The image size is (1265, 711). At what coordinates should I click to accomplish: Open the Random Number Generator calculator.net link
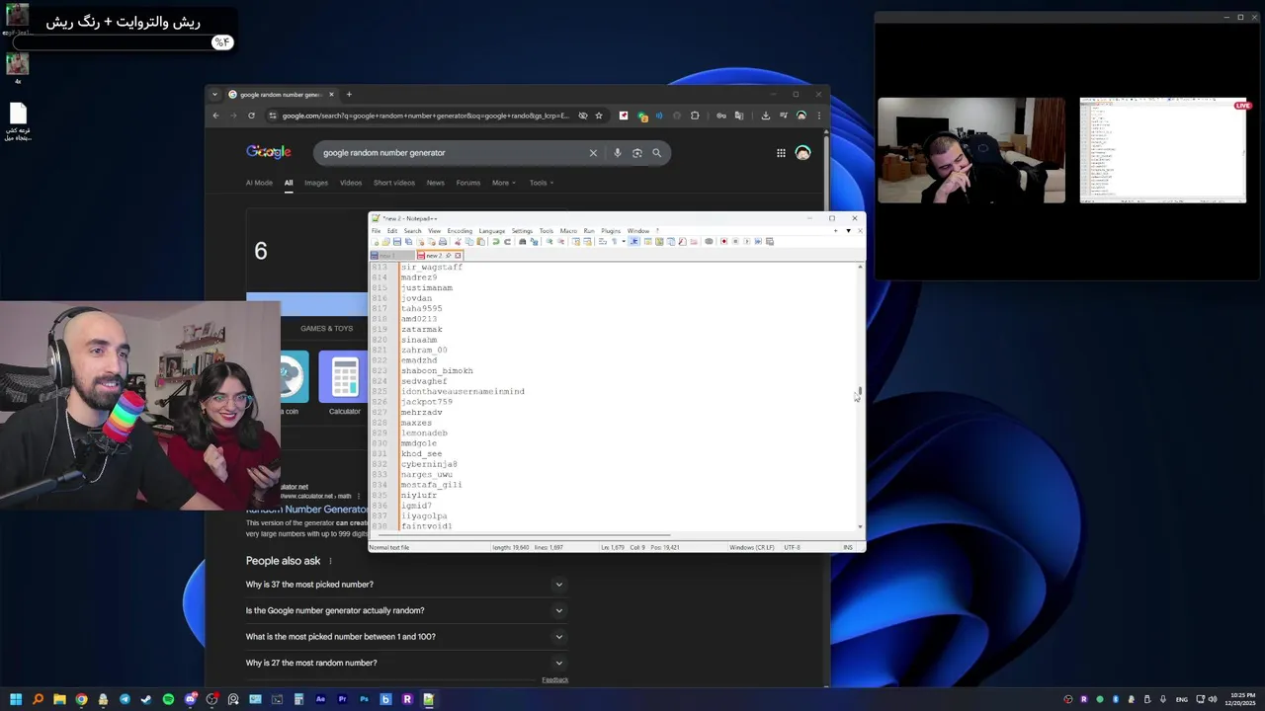306,510
